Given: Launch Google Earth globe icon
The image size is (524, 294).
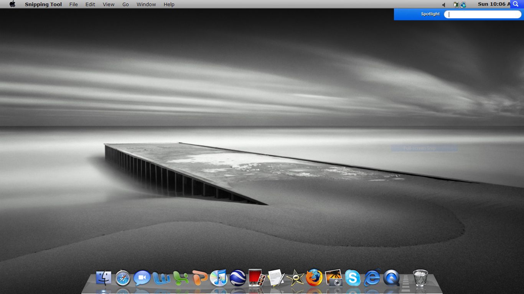Looking at the screenshot, I should pyautogui.click(x=238, y=278).
